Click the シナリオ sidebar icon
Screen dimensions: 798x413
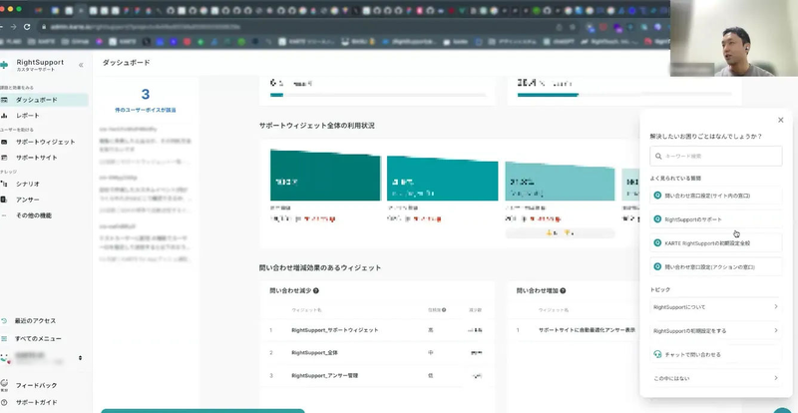4,184
